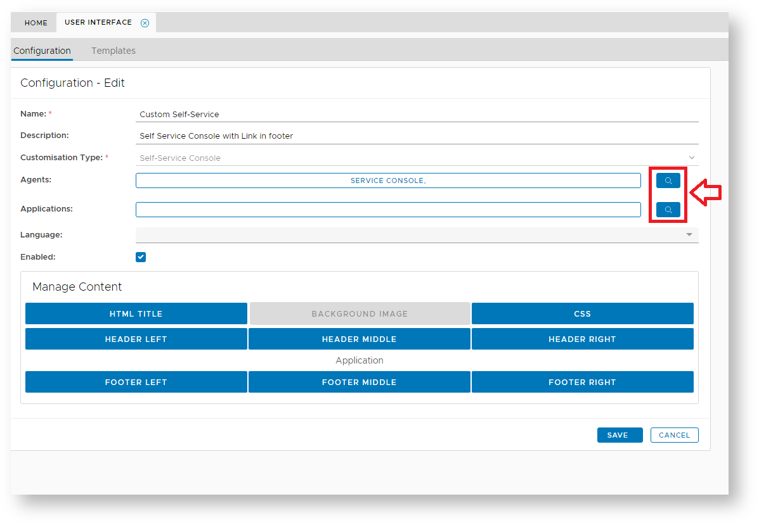Close the User Interface tab
Image resolution: width=759 pixels, height=525 pixels.
tap(145, 23)
